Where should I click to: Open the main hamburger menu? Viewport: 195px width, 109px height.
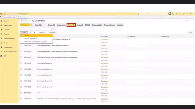tap(5, 14)
